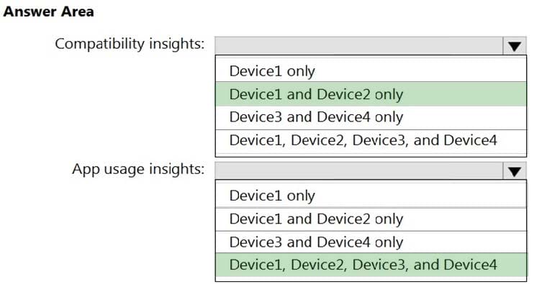Click the green-highlighted answer in App usage list
Image resolution: width=547 pixels, height=284 pixels.
point(371,265)
